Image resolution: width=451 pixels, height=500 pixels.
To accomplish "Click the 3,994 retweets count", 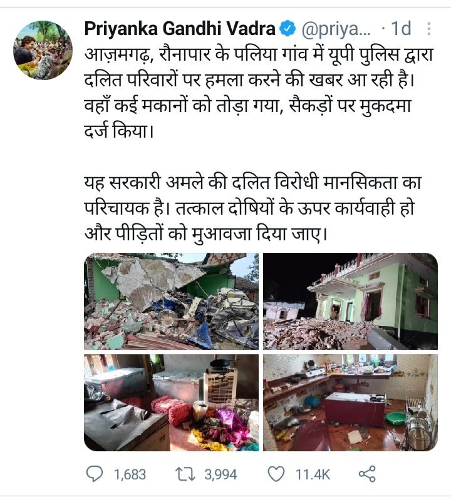I will [221, 474].
